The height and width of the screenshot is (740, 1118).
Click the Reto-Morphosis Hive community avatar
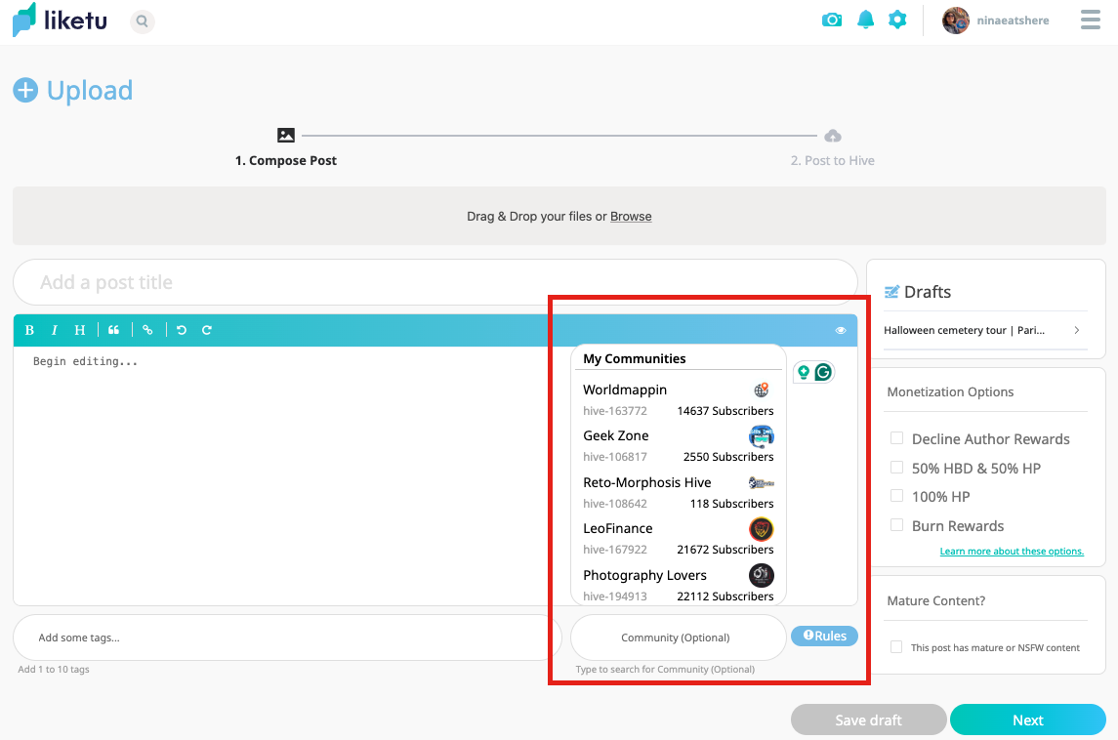coord(762,482)
